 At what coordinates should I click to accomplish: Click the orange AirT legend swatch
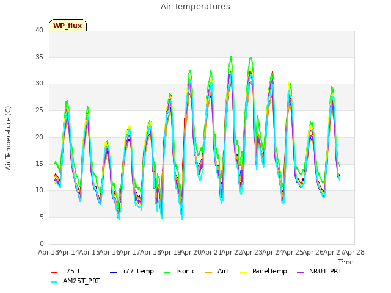[209, 272]
